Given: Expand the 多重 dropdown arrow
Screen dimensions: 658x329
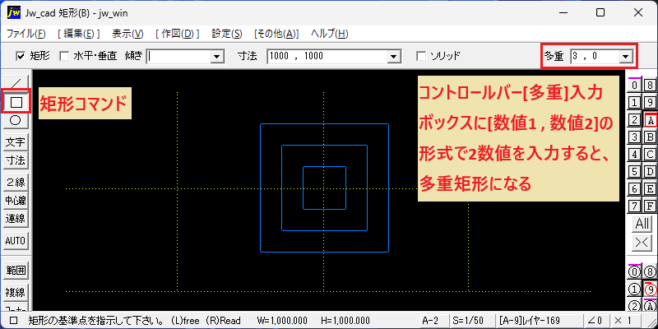Looking at the screenshot, I should pos(626,56).
